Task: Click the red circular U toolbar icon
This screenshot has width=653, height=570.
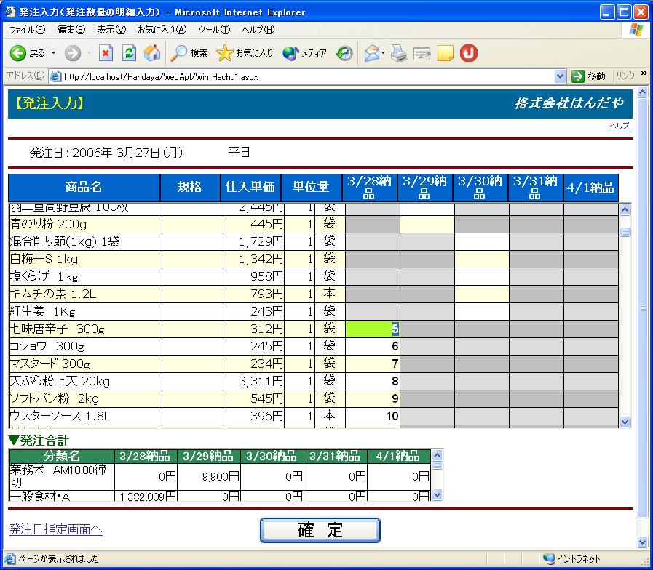Action: click(x=469, y=53)
